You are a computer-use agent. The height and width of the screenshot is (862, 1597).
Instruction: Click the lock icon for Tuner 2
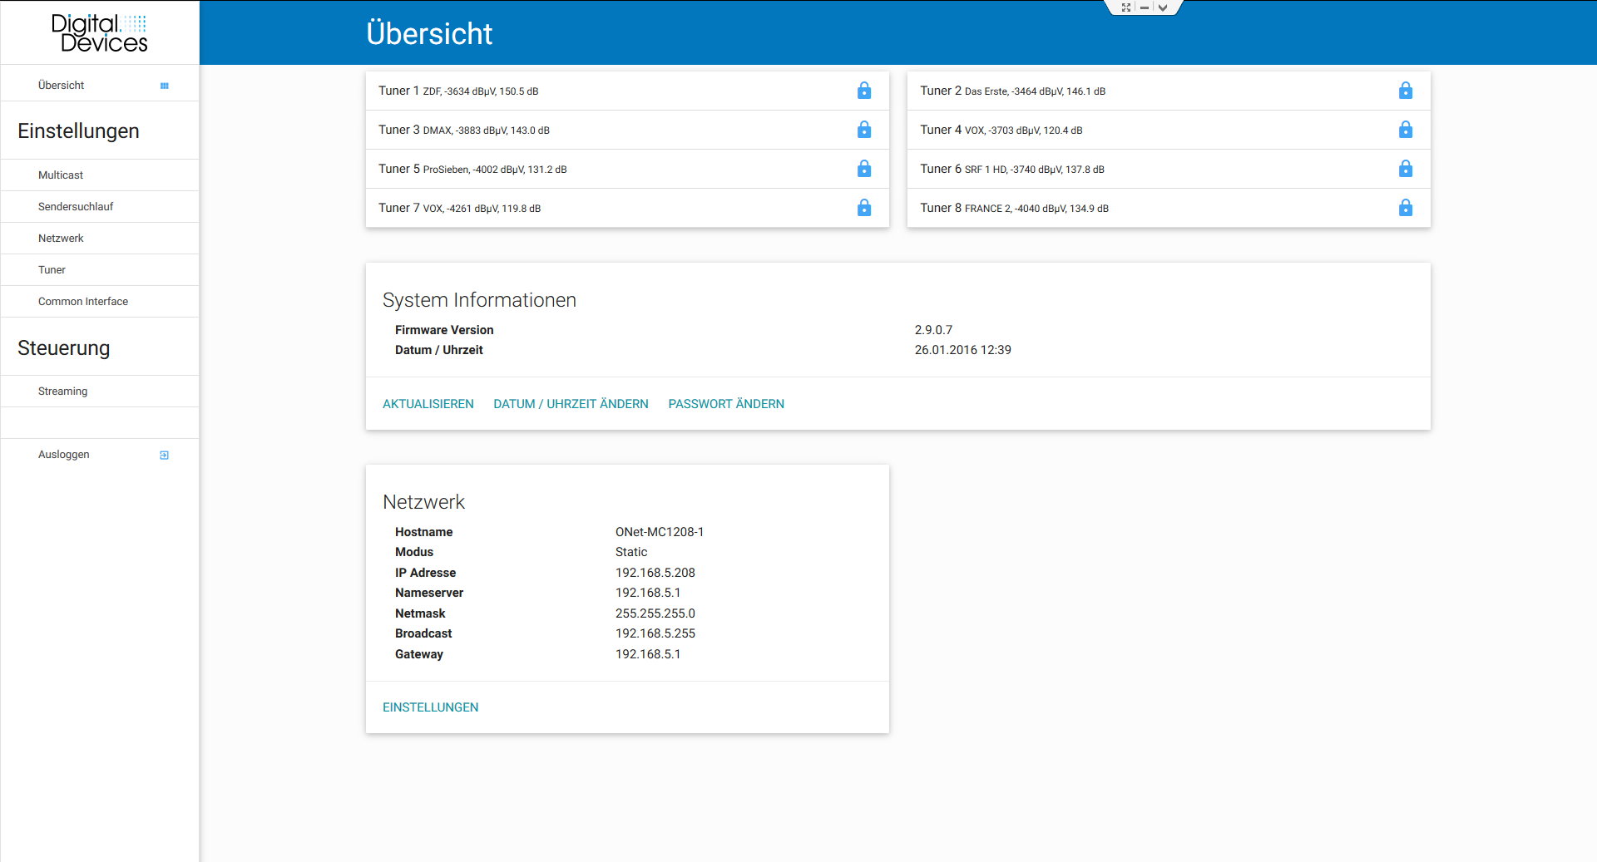pos(1405,91)
